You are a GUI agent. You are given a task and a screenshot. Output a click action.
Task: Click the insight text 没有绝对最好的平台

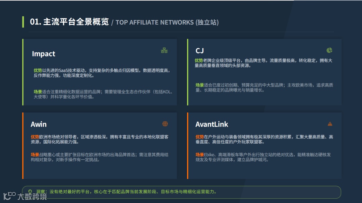point(69,192)
